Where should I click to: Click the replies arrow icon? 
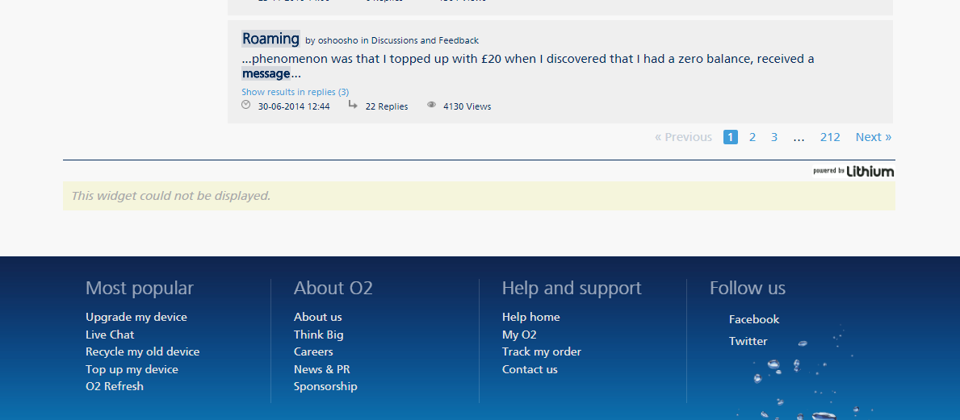[353, 105]
